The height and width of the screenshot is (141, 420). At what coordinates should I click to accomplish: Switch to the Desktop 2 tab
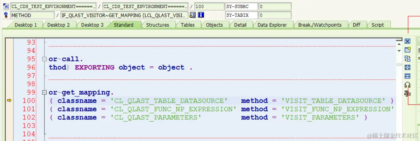pos(59,25)
